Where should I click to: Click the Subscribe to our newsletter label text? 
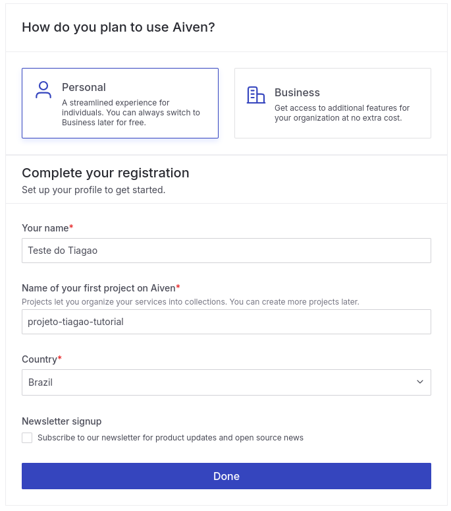170,438
